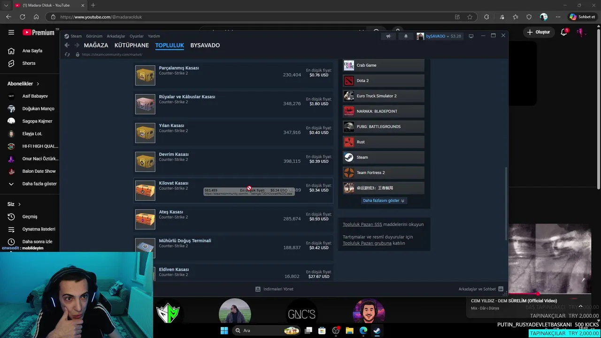Image resolution: width=601 pixels, height=338 pixels.
Task: Open Shorts in YouTube sidebar
Action: click(30, 63)
